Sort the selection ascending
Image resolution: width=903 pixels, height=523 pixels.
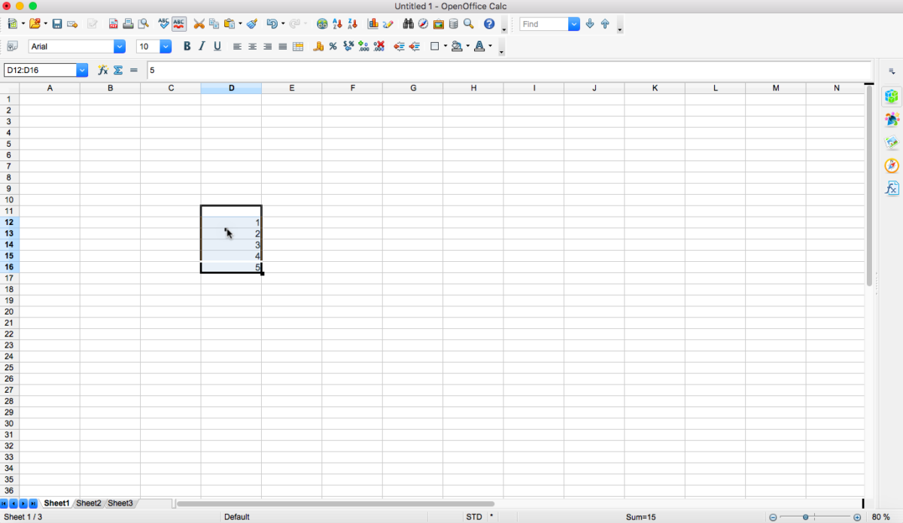point(336,23)
